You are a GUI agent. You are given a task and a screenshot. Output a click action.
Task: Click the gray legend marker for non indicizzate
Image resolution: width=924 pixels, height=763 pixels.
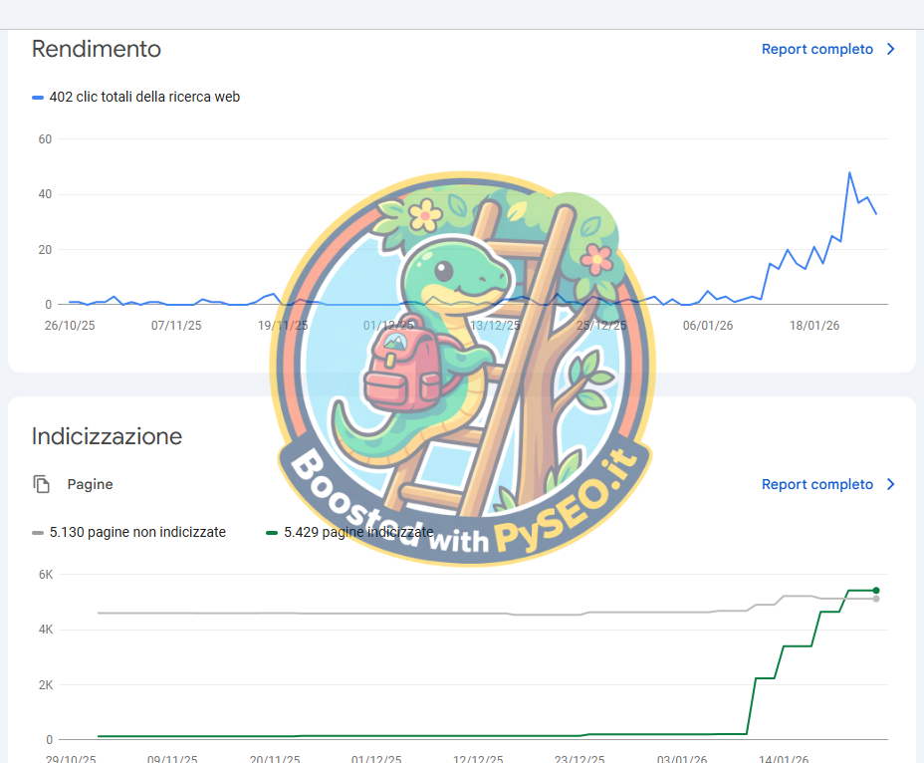tap(38, 533)
